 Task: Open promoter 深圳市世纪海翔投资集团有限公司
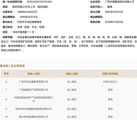tap(34, 109)
